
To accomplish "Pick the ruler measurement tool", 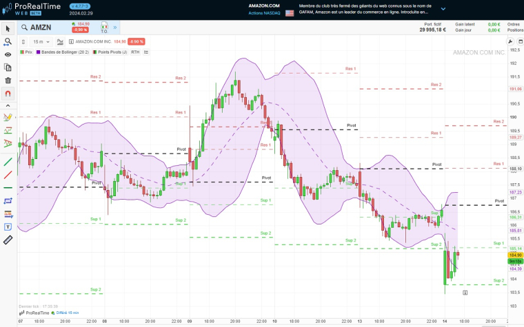I will (8, 240).
